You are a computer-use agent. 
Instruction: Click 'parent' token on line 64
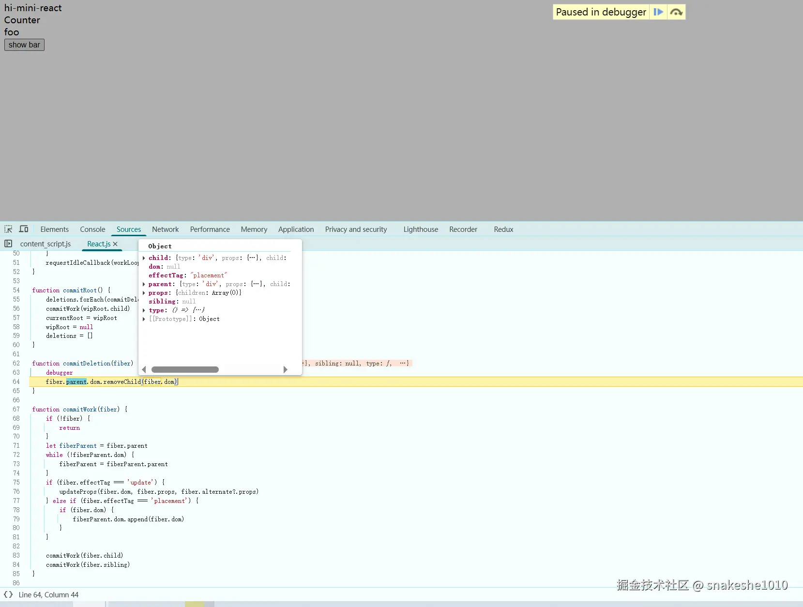76,382
